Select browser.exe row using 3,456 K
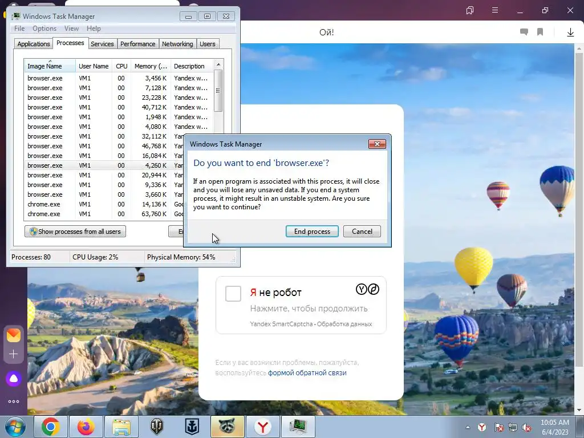 point(119,78)
